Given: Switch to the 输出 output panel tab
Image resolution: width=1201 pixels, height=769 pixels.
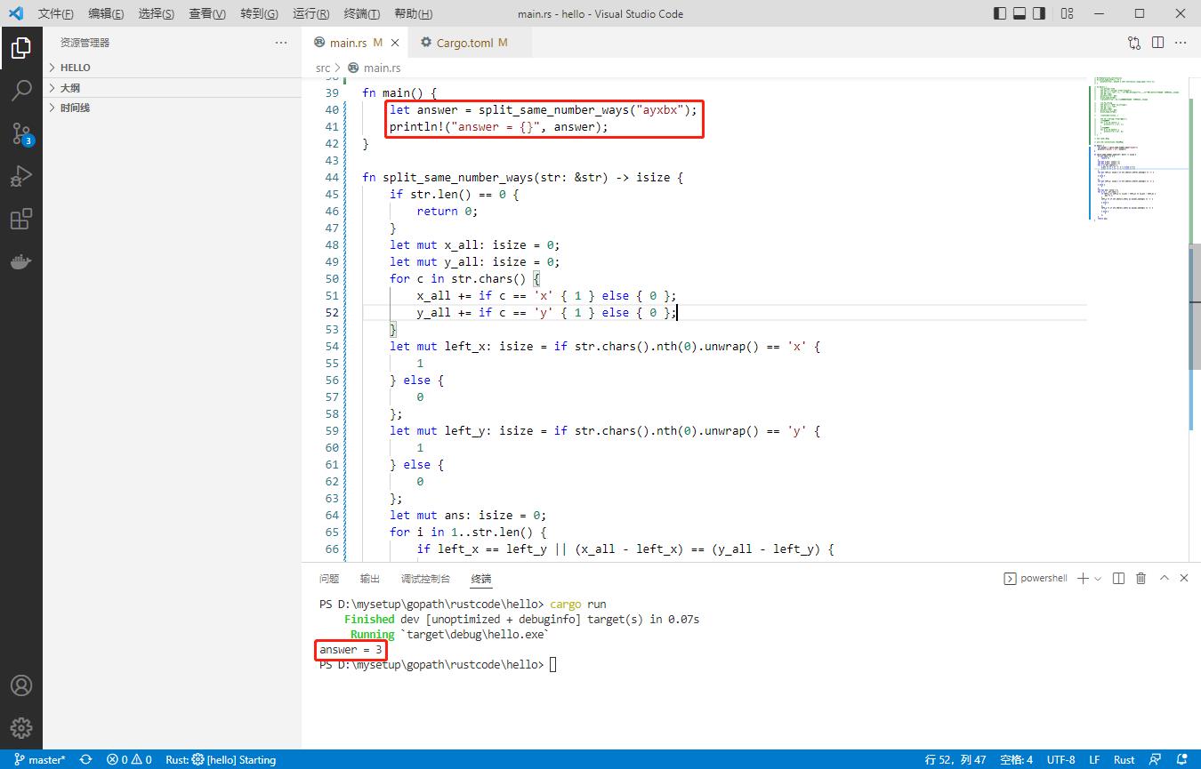Looking at the screenshot, I should click(369, 579).
